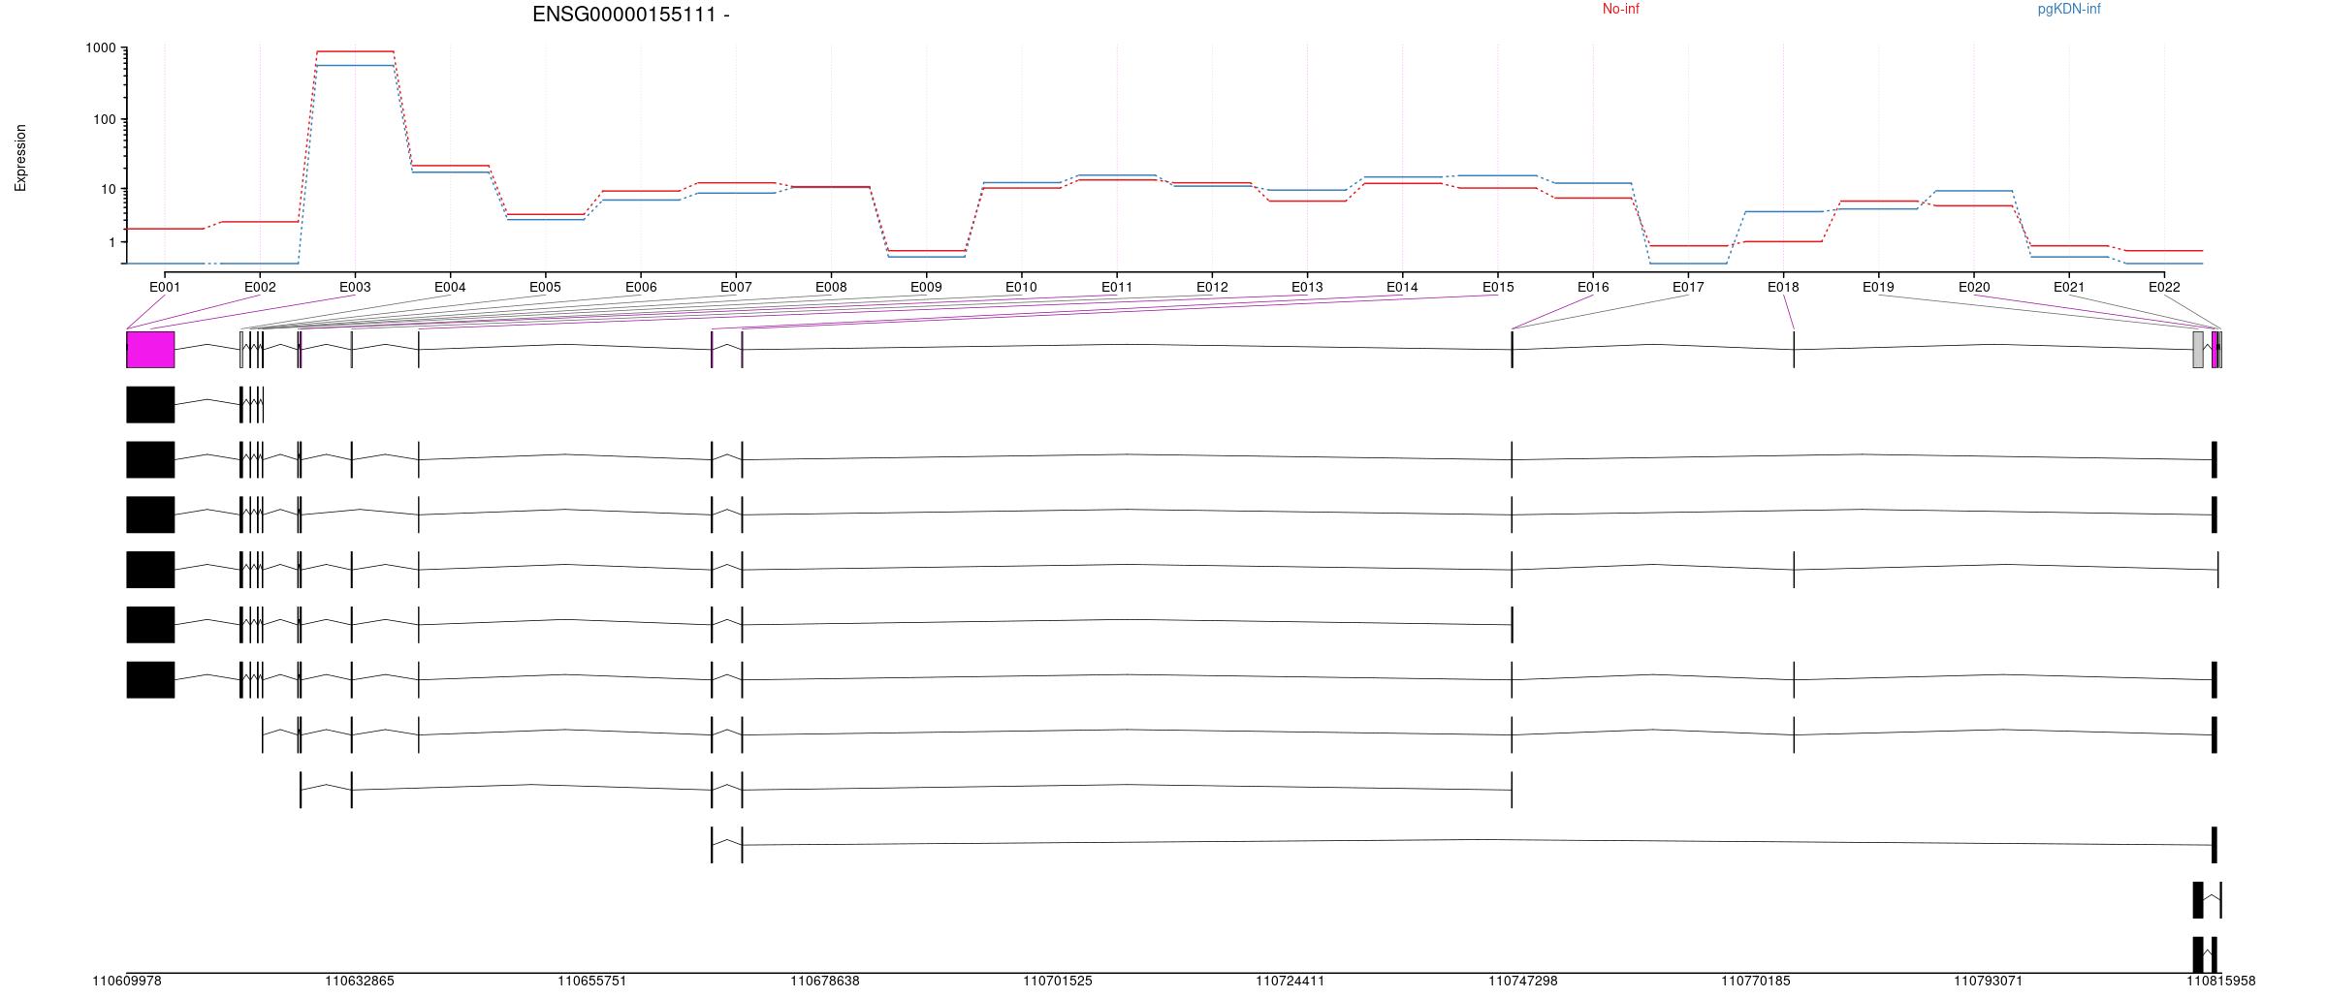This screenshot has width=2327, height=998.
Task: Click genomic coordinate 110655751
Action: pos(592,981)
